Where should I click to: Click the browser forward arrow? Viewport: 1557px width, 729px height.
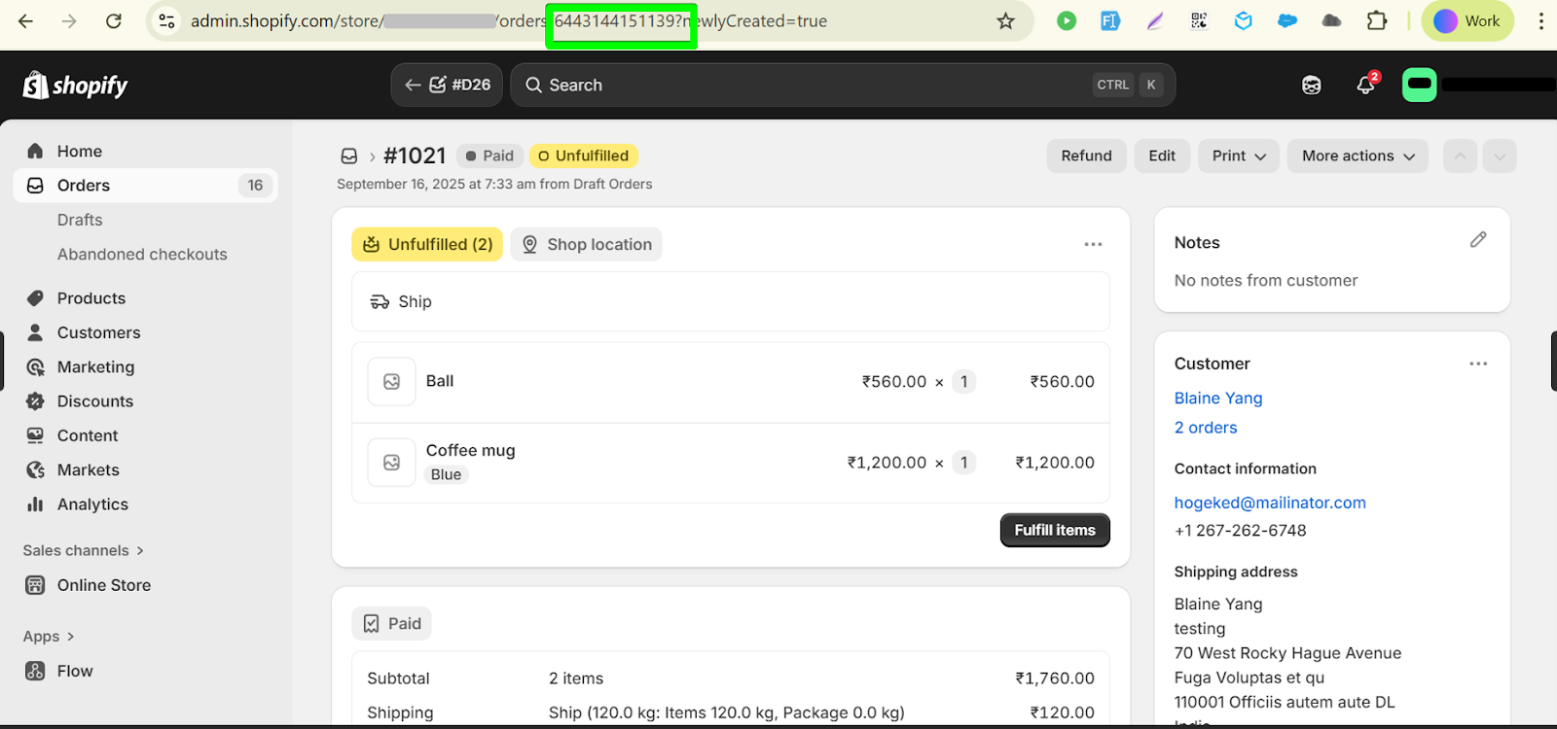click(x=69, y=20)
